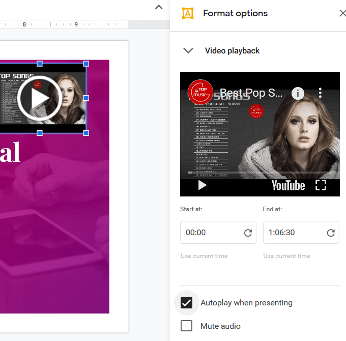Click the YouTube logo in player

coord(288,185)
